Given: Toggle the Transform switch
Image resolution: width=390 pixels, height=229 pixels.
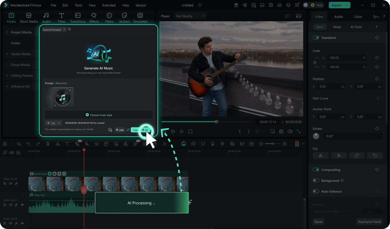Looking at the screenshot, I should 316,38.
